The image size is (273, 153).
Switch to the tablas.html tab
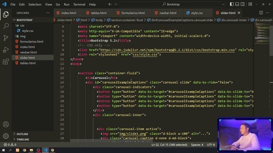tap(99, 13)
